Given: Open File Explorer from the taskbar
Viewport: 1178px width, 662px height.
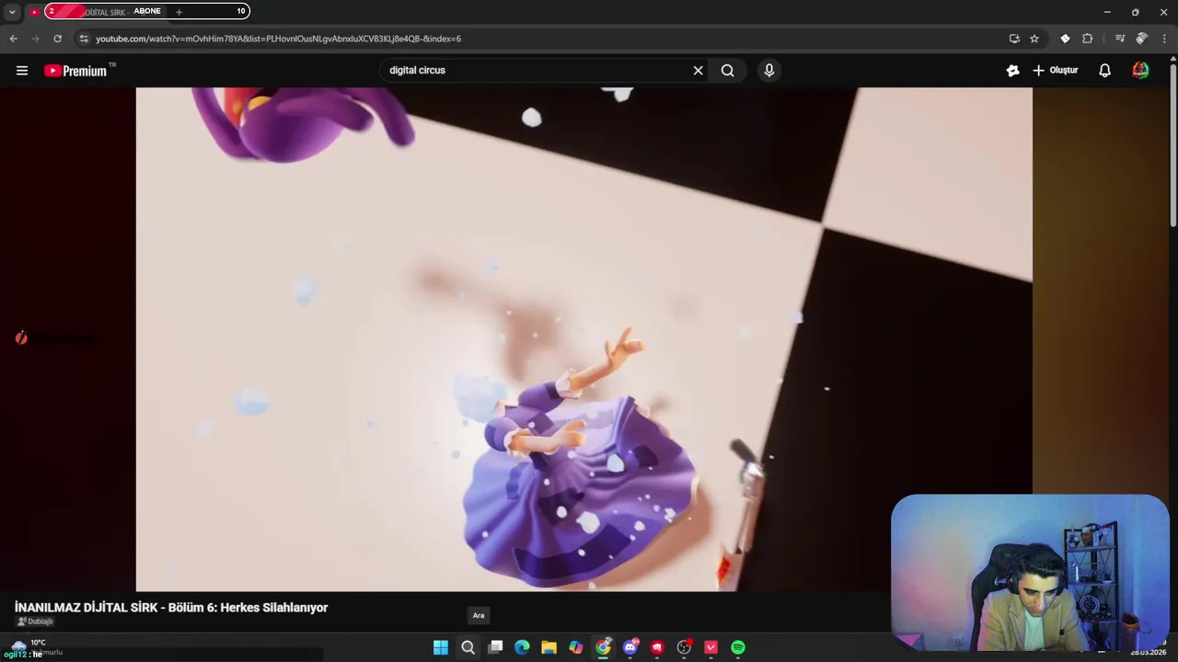Looking at the screenshot, I should click(549, 647).
